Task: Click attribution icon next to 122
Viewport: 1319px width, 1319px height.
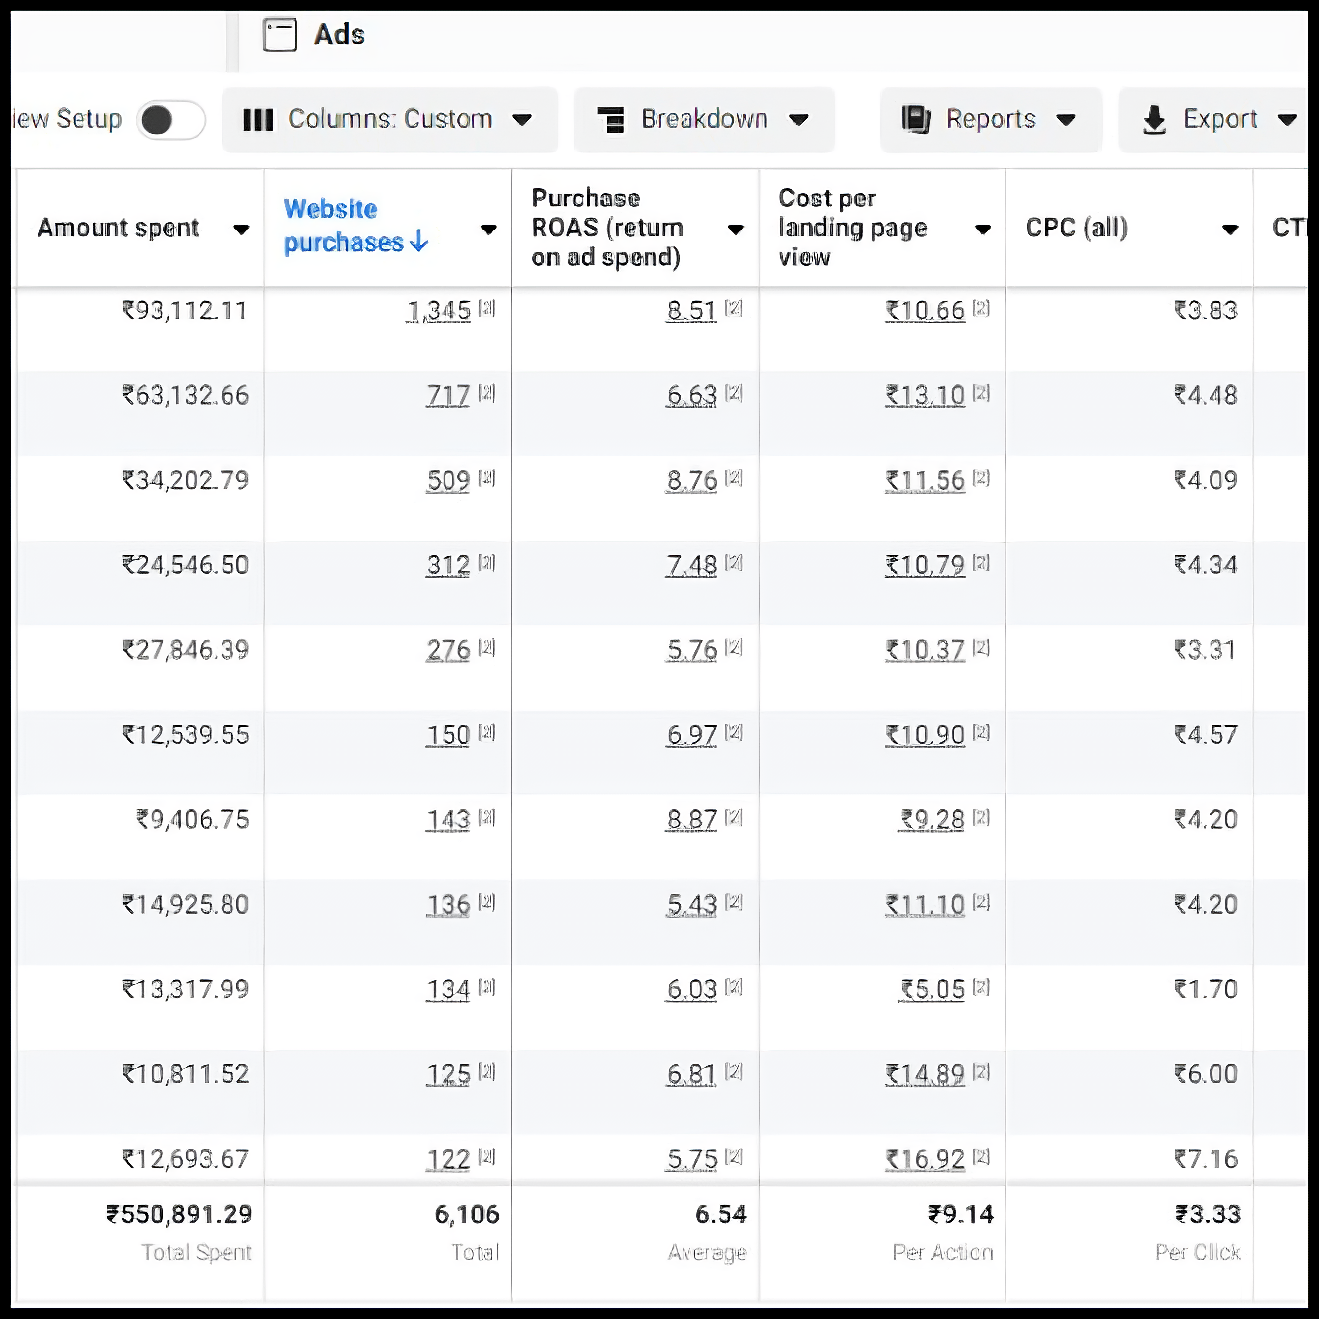Action: [x=487, y=1157]
